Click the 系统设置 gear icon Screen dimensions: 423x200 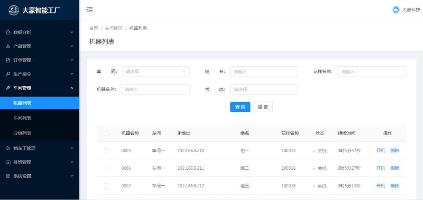(8, 176)
